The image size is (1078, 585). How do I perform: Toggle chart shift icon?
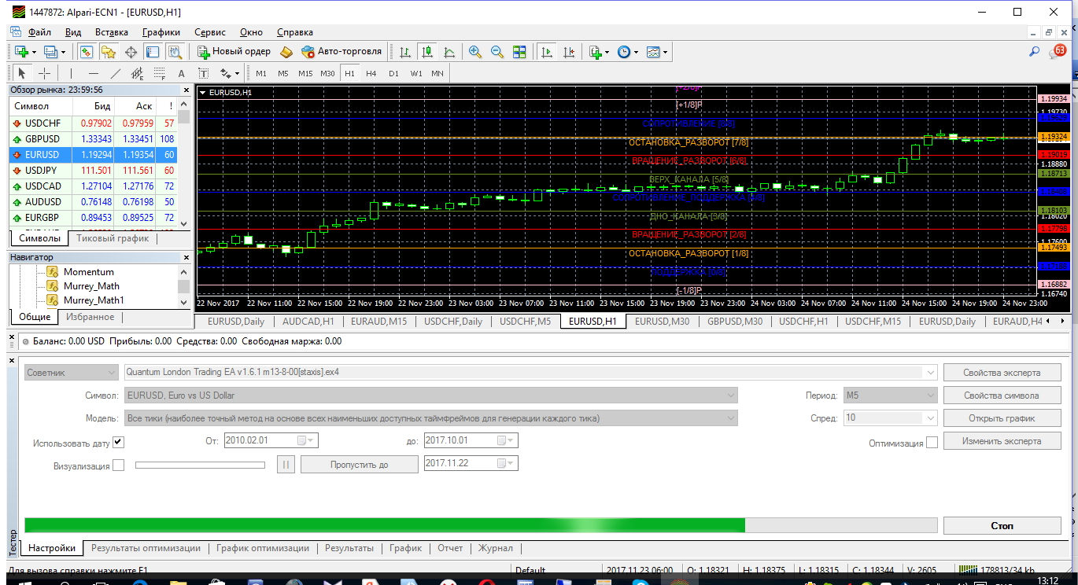coord(569,51)
